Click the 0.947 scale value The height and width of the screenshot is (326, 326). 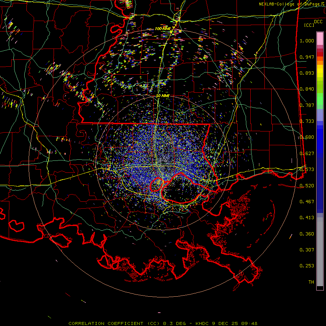point(307,57)
